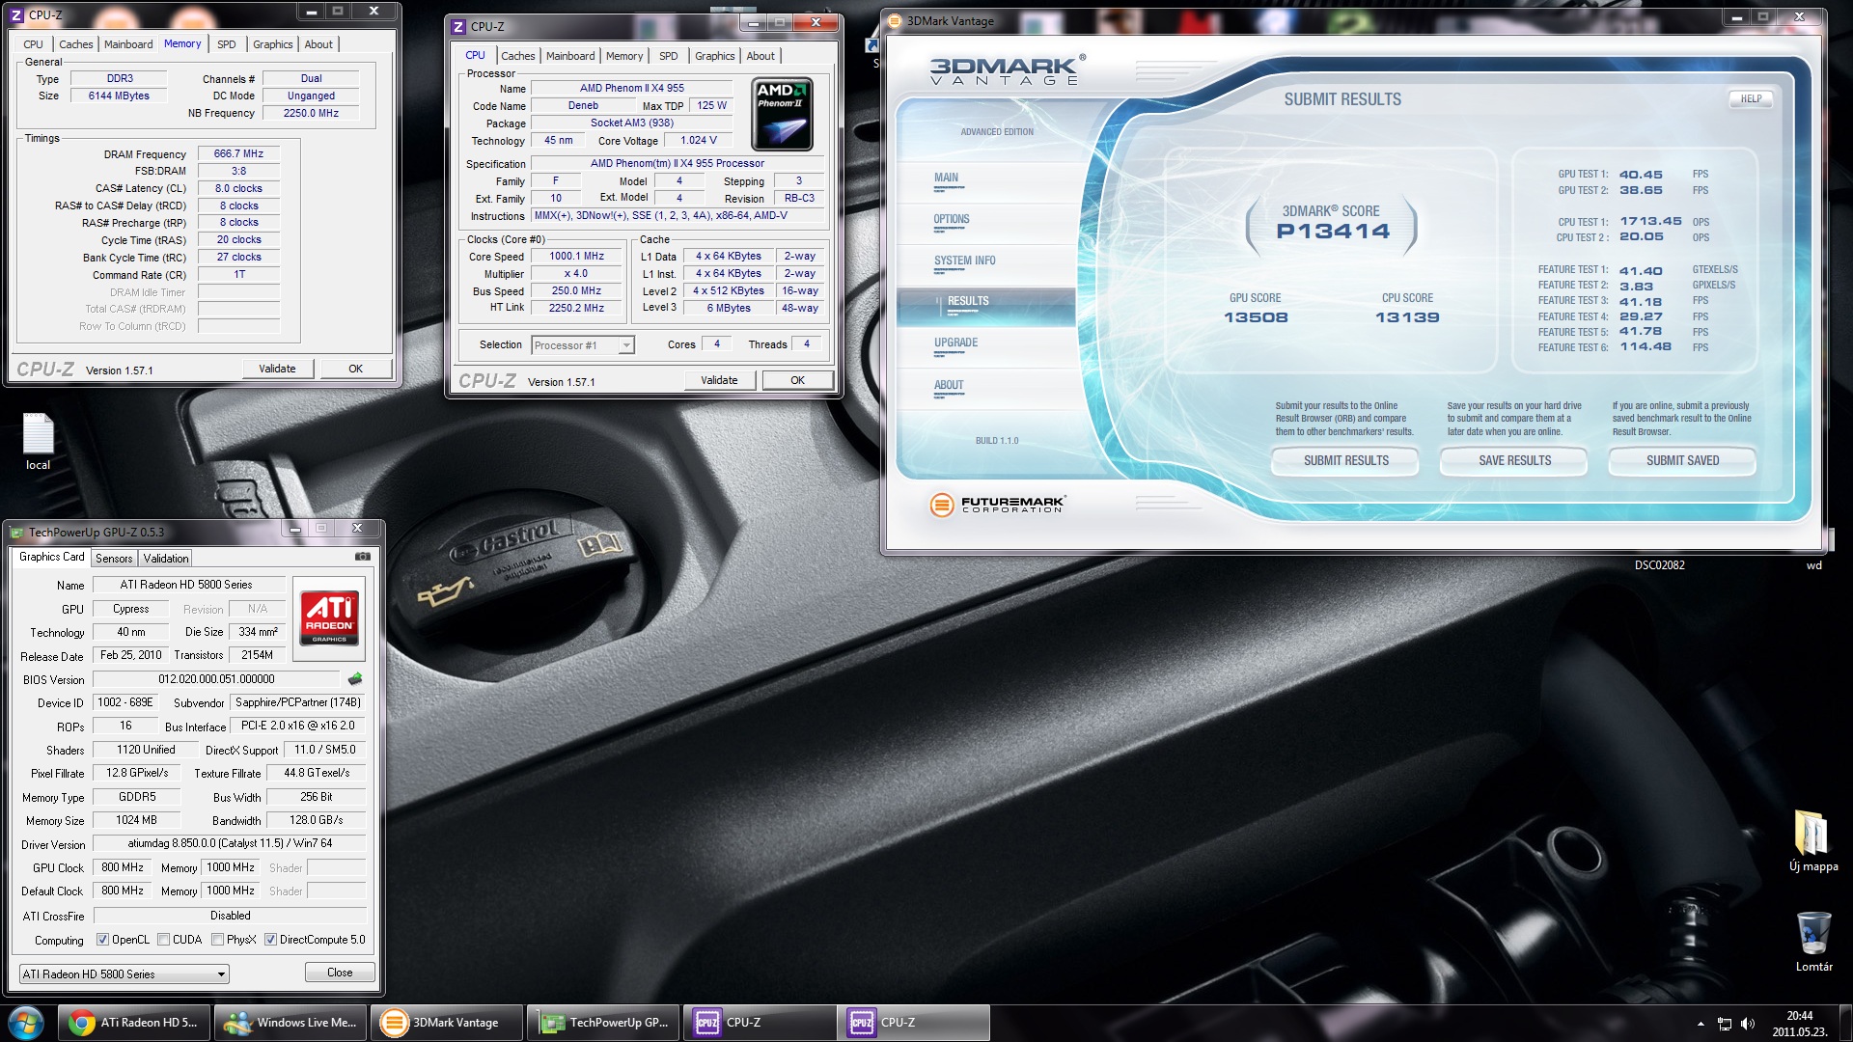Viewport: 1853px width, 1042px height.
Task: Open SPD tab in CPU-Z memory window
Action: coord(227,44)
